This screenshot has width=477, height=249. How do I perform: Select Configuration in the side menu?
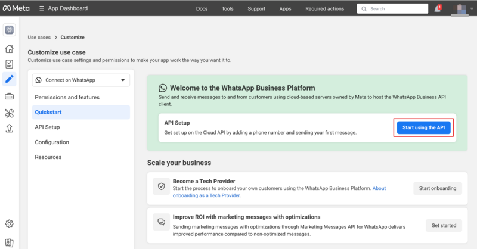click(52, 142)
